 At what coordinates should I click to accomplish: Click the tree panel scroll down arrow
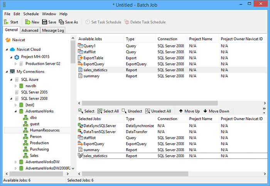coord(73,168)
